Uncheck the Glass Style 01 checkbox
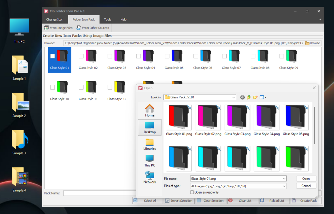Screen dimensions: 334x214 click(53, 56)
